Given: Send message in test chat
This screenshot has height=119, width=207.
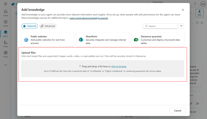Looking at the screenshot, I should pyautogui.click(x=198, y=104).
